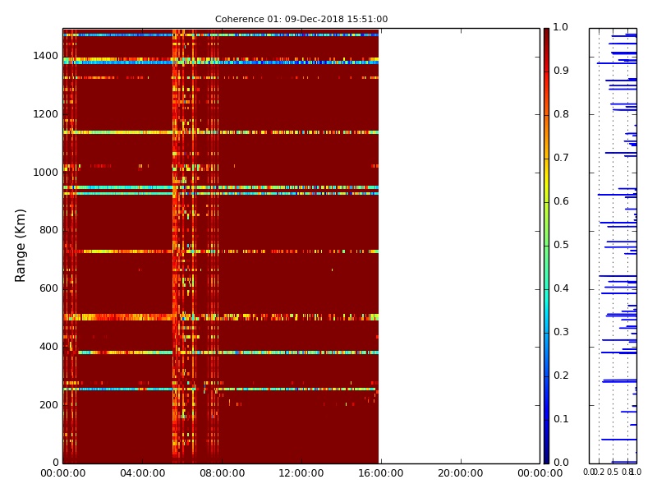Click the 0.8 colorbar tick label

point(561,114)
